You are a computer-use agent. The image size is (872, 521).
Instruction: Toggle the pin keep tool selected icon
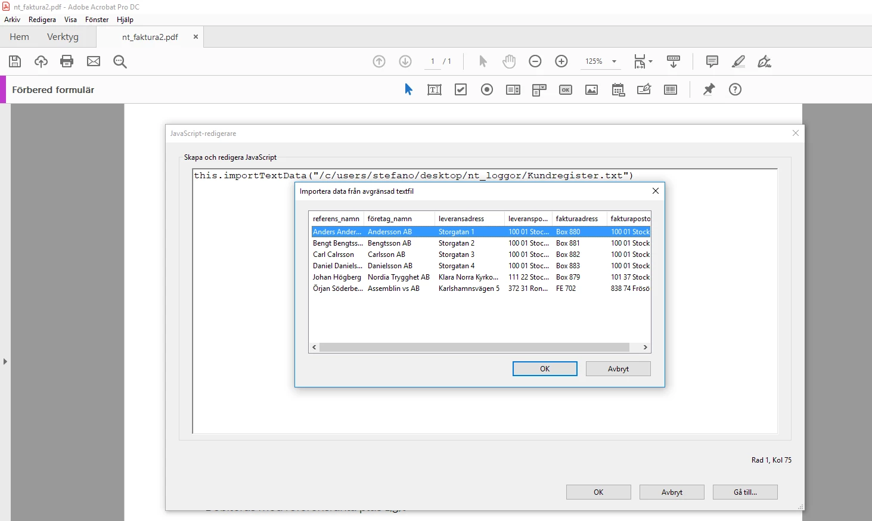(709, 89)
